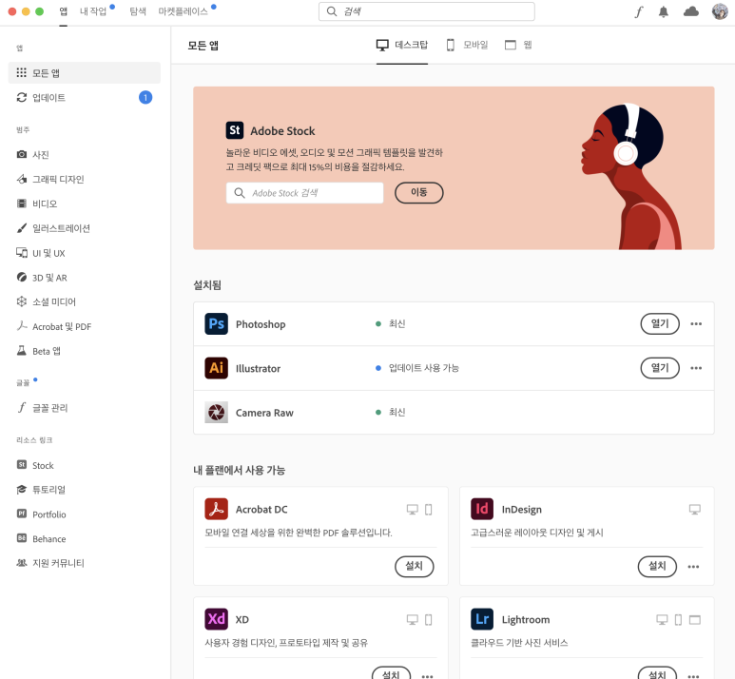This screenshot has width=735, height=679.
Task: Click the top 검색 search field
Action: [x=427, y=11]
